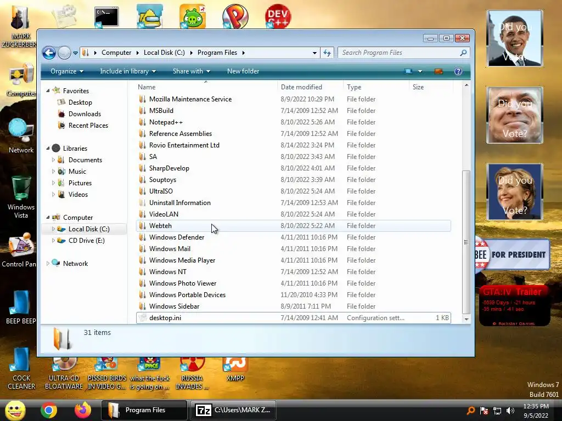The width and height of the screenshot is (562, 421).
Task: Launch Chrome from the taskbar
Action: click(49, 410)
